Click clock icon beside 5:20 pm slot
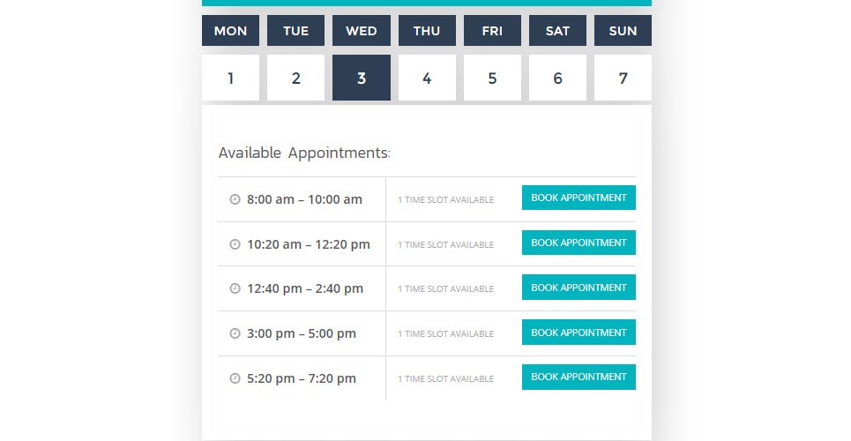The image size is (851, 441). [x=235, y=378]
